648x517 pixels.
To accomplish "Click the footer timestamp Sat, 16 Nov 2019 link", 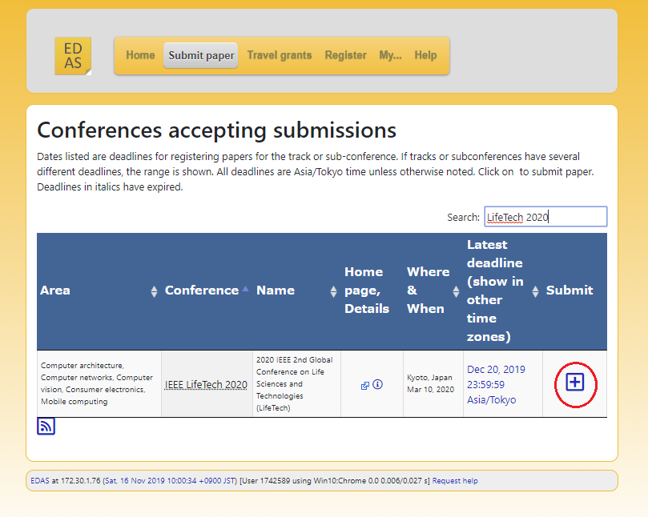I will pos(170,481).
